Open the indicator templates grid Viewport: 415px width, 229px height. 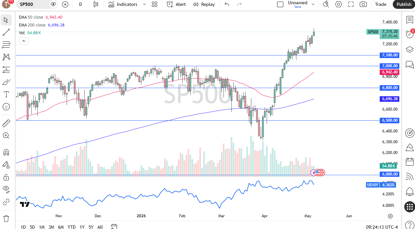(x=155, y=4)
